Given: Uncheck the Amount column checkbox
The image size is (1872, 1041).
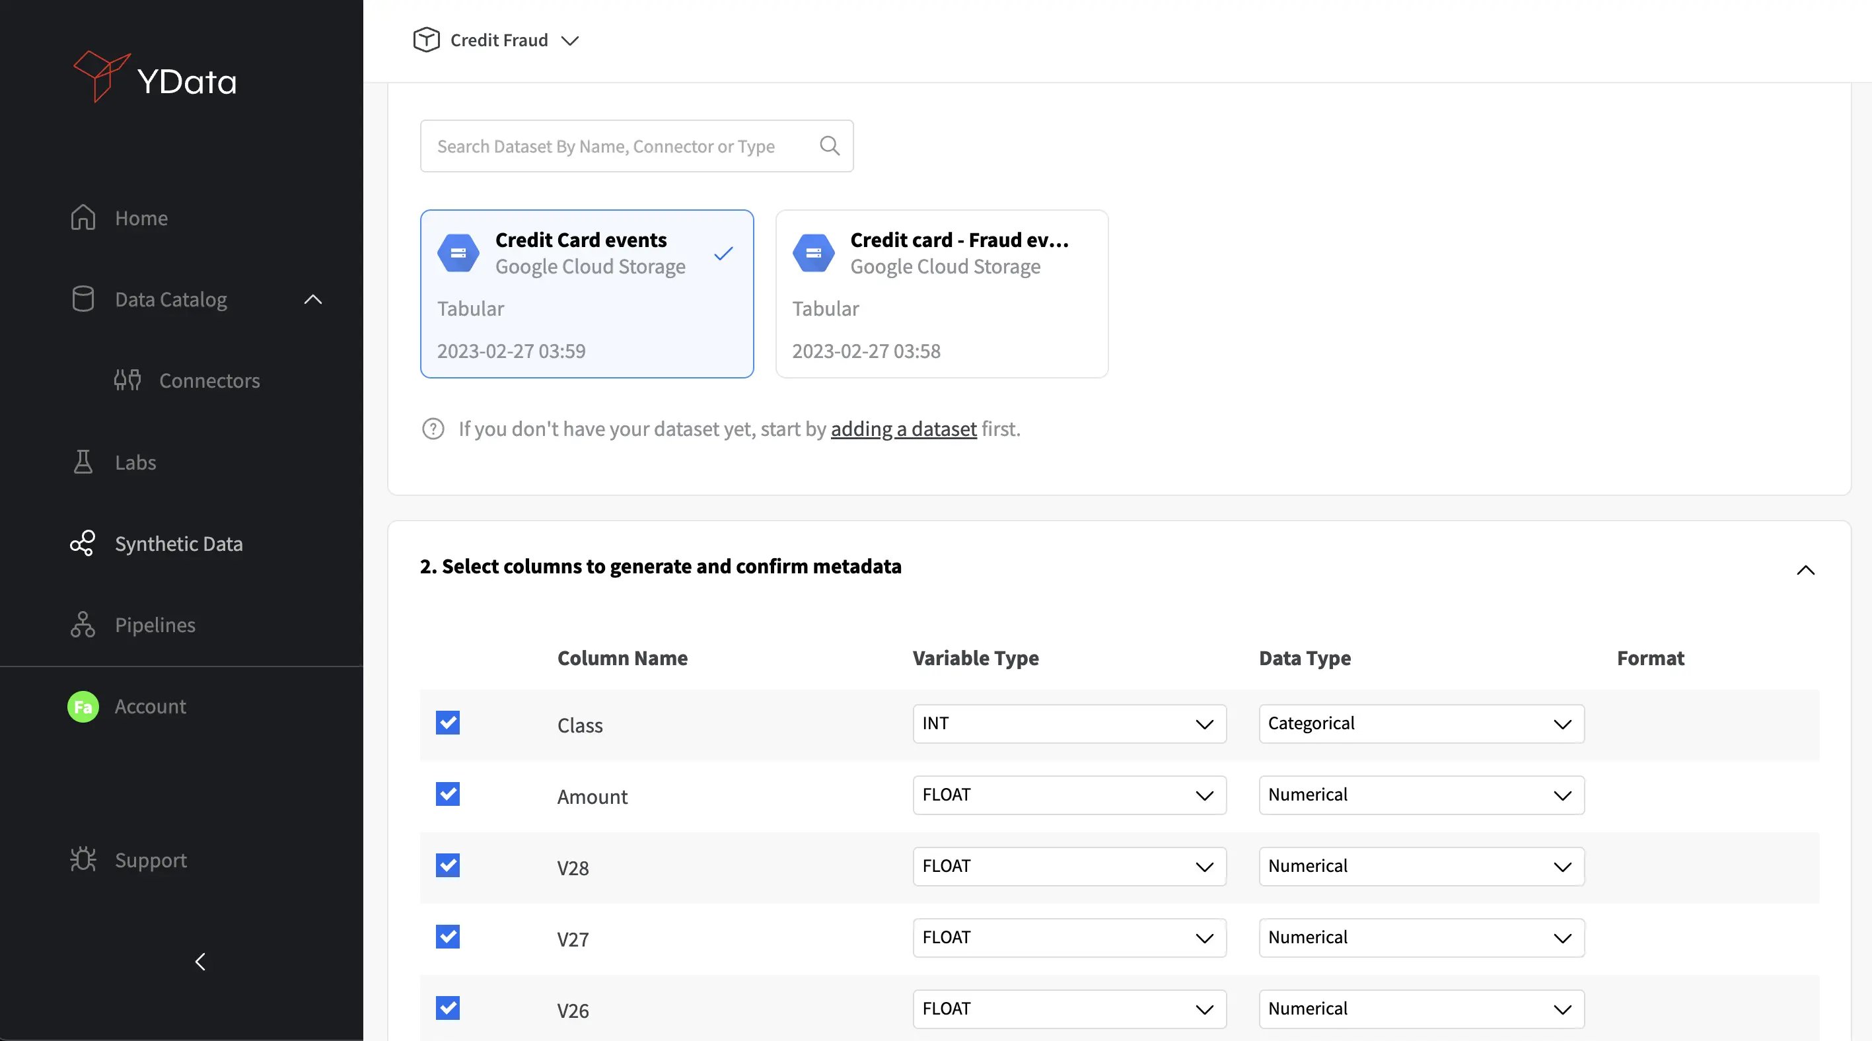Looking at the screenshot, I should 448,794.
